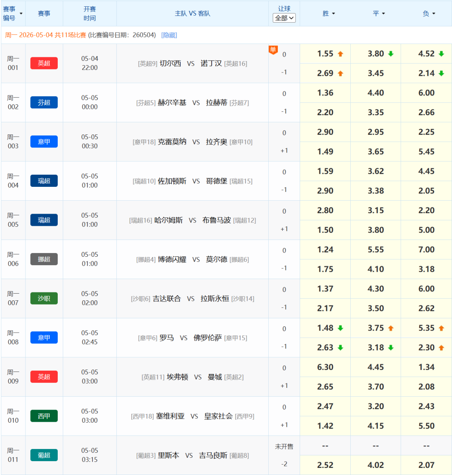Pick loss odds 2.25 for 克雷莫纳 match
The width and height of the screenshot is (452, 475).
click(426, 132)
